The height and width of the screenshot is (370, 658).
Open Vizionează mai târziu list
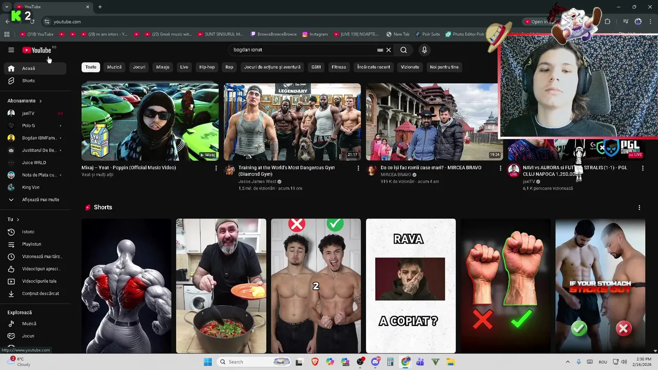[35, 256]
